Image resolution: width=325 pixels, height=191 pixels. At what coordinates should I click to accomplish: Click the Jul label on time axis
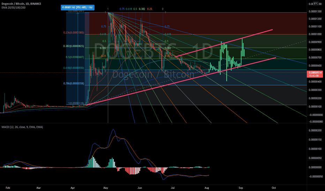173,188
